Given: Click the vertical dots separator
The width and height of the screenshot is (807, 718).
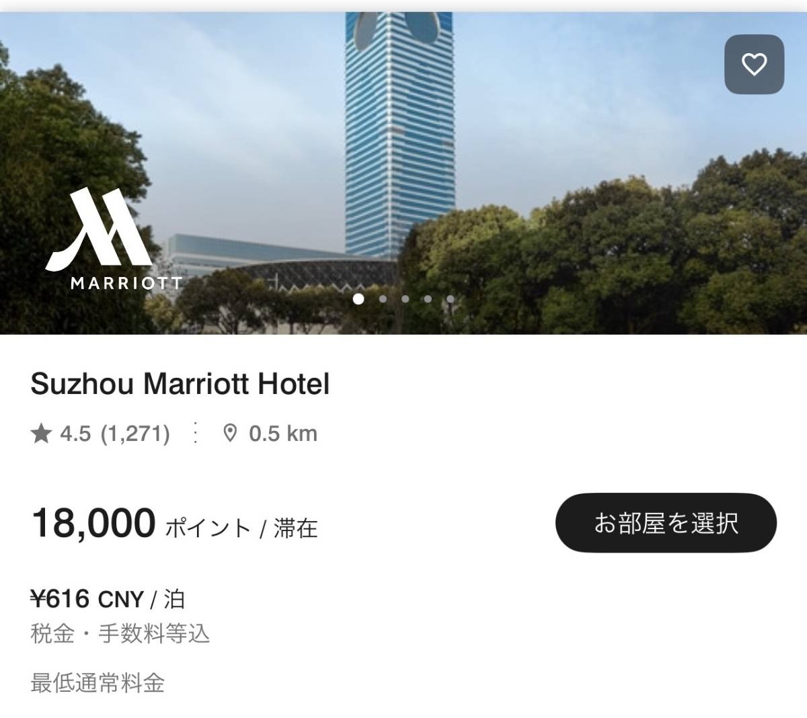Looking at the screenshot, I should [196, 433].
